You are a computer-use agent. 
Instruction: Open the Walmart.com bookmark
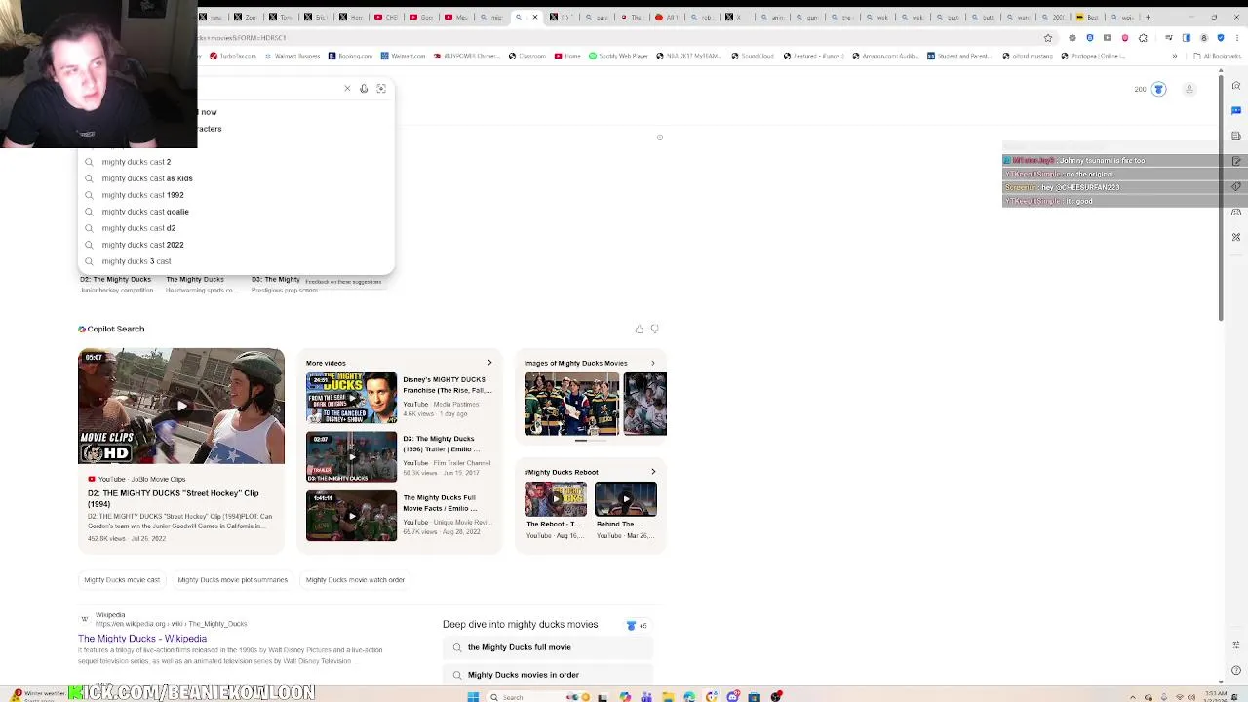(403, 56)
